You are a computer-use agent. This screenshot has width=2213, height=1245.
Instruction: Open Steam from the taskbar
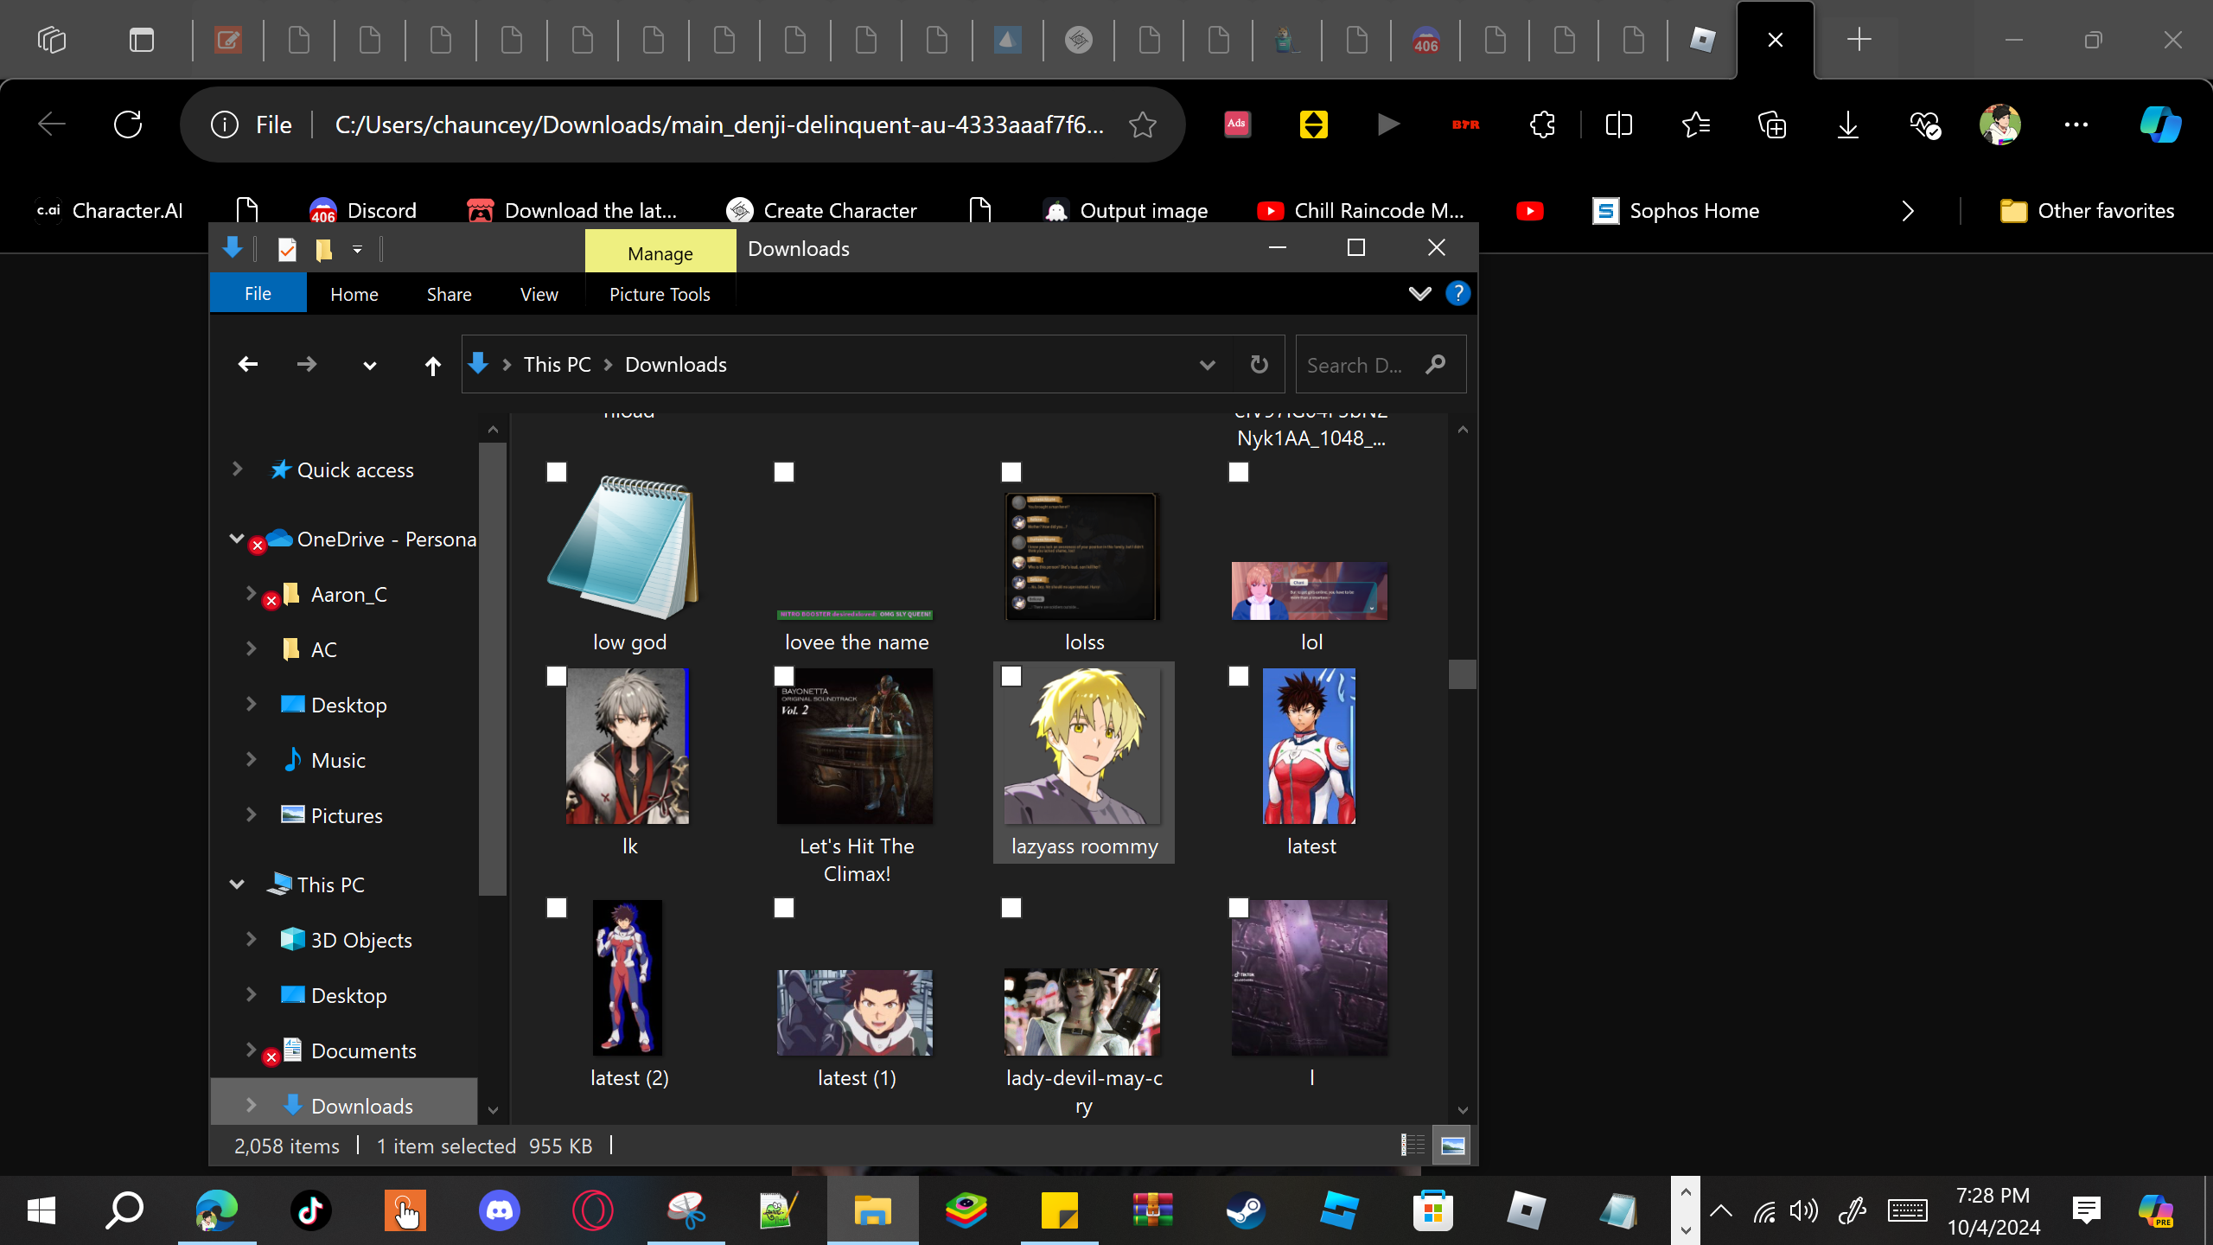[1246, 1210]
